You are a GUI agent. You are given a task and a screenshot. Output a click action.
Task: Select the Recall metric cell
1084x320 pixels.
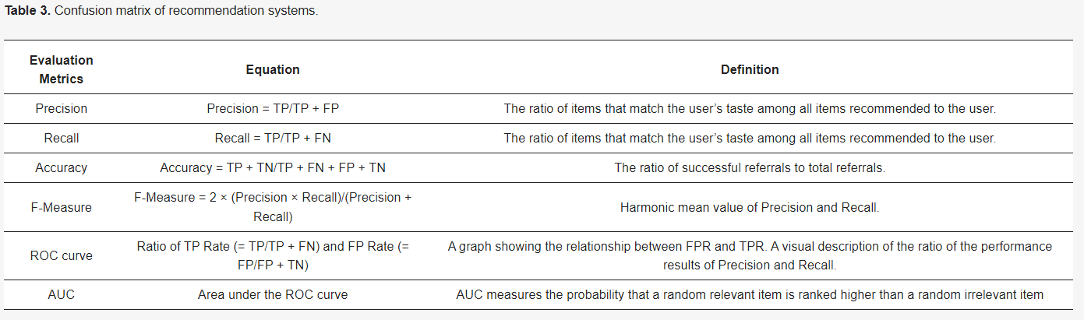(x=61, y=138)
